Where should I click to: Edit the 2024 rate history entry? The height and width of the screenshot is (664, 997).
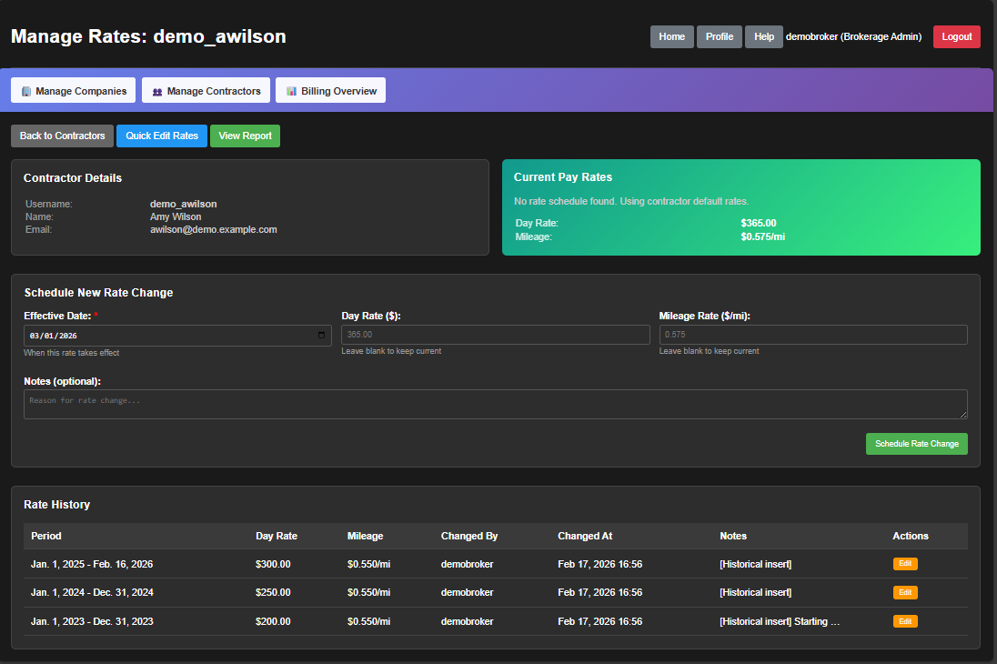coord(904,593)
